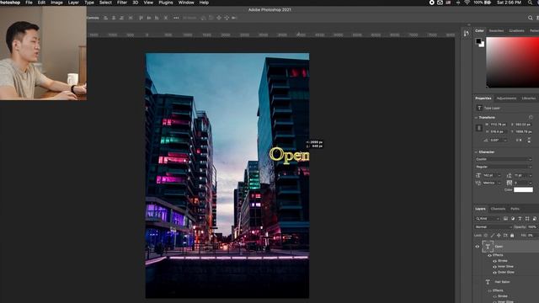Open the font size dropdown arrow
The image size is (539, 303).
499,176
